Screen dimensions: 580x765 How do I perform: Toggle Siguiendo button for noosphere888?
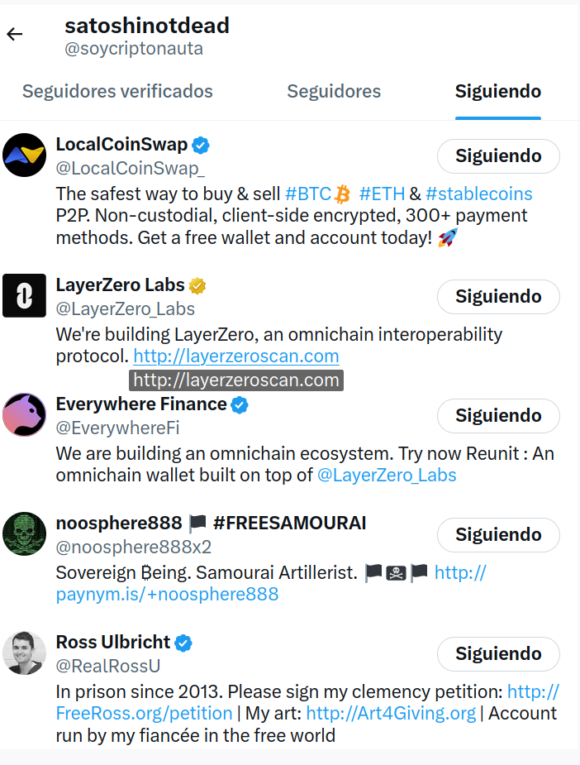pyautogui.click(x=498, y=535)
